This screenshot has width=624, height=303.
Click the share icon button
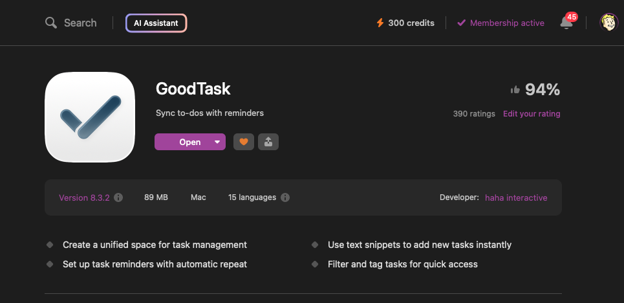[x=268, y=142]
